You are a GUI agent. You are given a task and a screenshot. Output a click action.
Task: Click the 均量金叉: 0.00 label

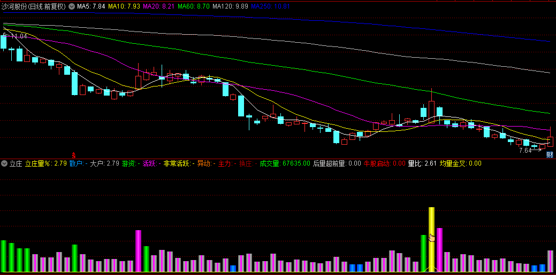pyautogui.click(x=461, y=163)
